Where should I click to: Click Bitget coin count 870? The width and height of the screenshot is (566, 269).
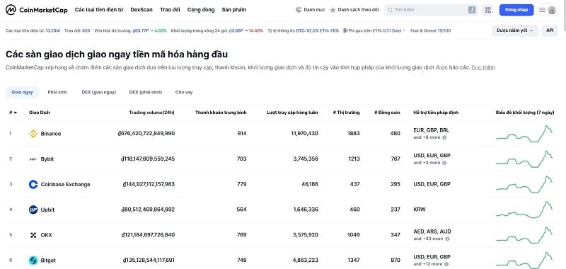395,260
